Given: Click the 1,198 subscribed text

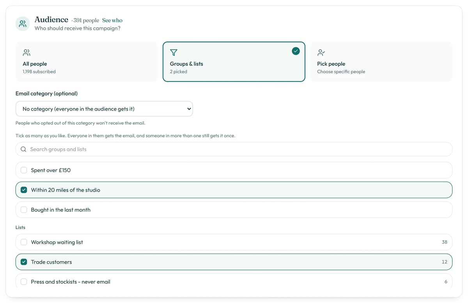Looking at the screenshot, I should tap(39, 72).
